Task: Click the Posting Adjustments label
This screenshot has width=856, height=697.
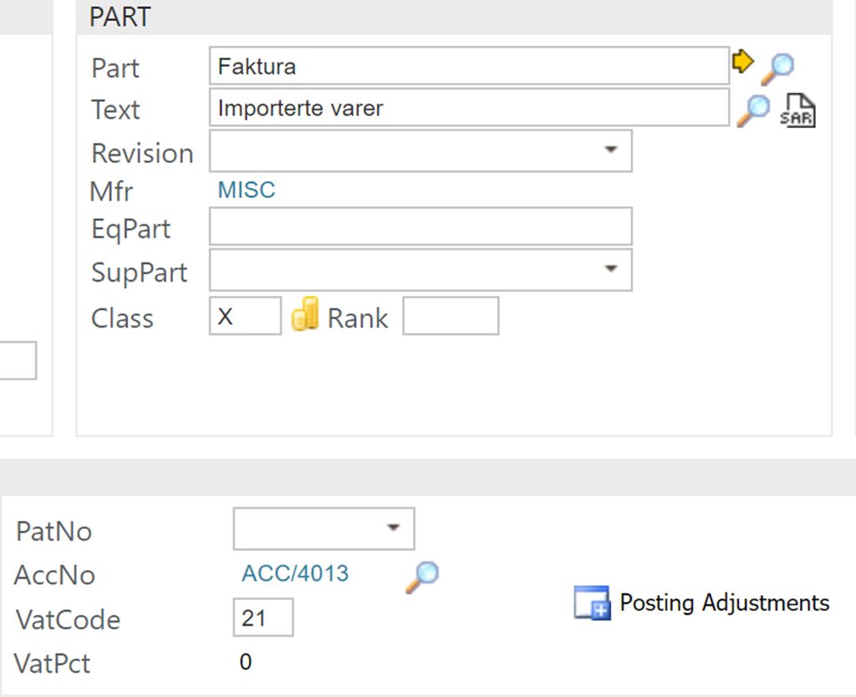Action: 724,603
